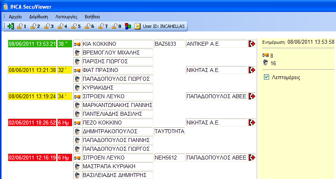Click the ΠΑΠΑΔΟΠΟΥΛΟΣ ΑΒΕΕ field in 13:19:24 row

217,96
